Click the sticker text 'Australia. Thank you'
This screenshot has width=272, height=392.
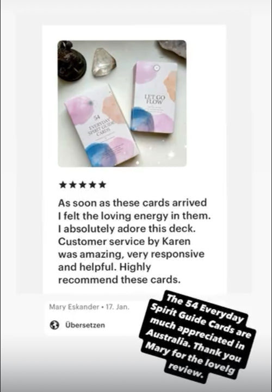point(194,345)
